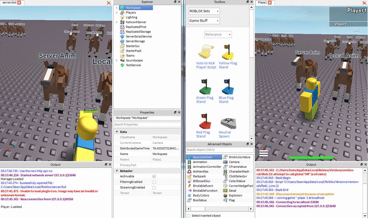Click the Search Properties field
368x218 pixels.
pos(147,125)
